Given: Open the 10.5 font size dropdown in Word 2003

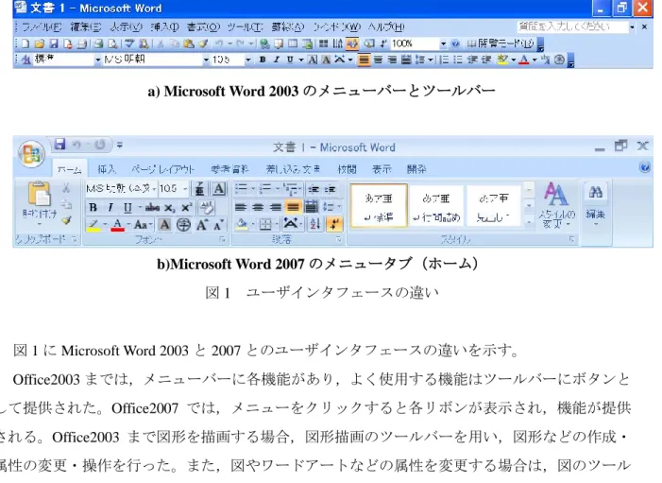Looking at the screenshot, I should pos(247,60).
